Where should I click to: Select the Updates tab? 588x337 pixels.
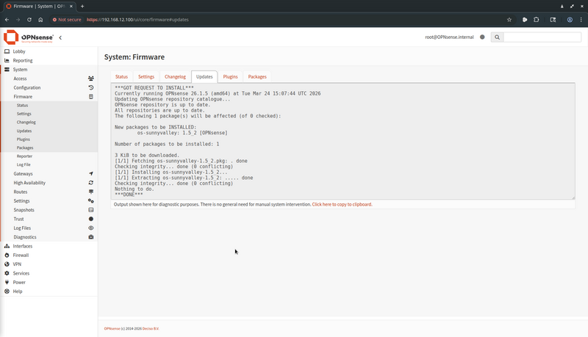204,77
